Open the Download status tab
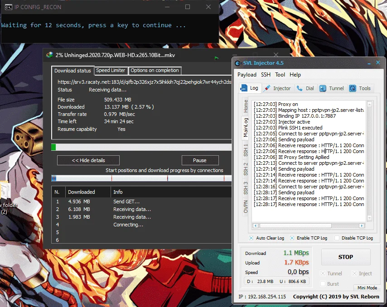Viewport: 387px width, 307px height. (x=73, y=71)
